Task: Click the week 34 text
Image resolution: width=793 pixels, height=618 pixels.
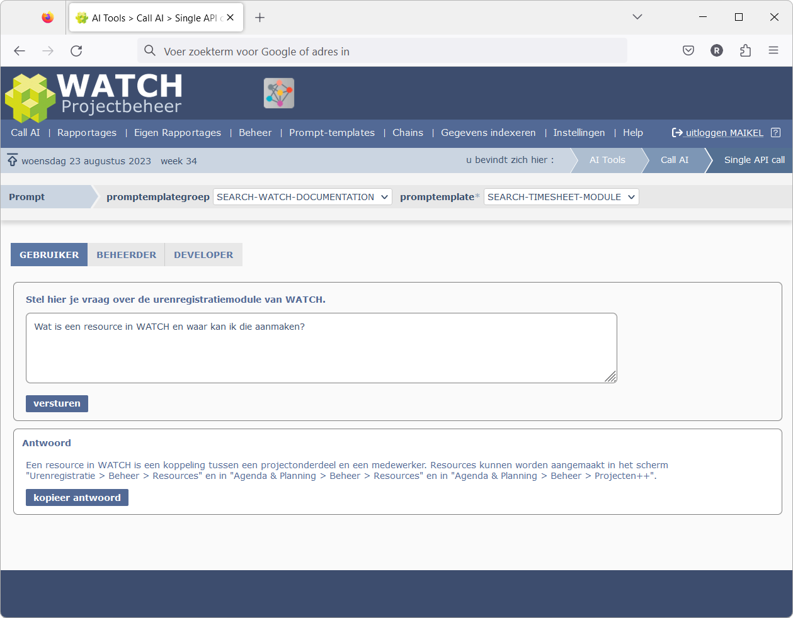Action: (x=179, y=161)
